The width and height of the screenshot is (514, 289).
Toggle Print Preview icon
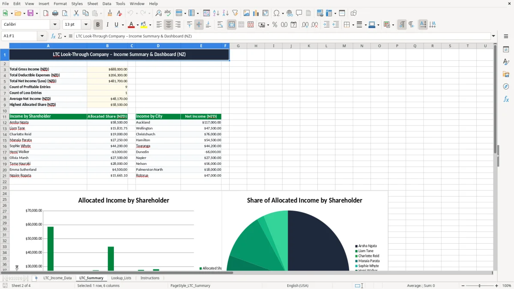coord(65,13)
